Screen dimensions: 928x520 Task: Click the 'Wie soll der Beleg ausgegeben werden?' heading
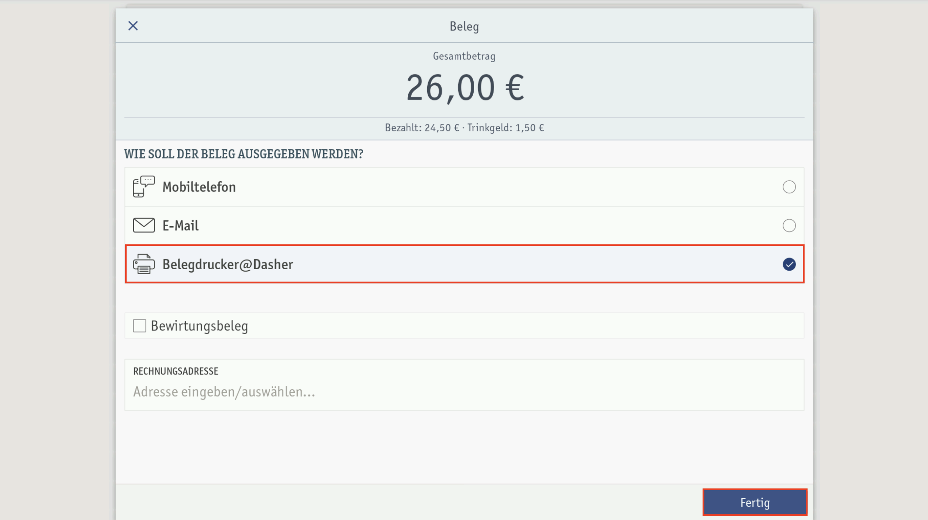(x=243, y=154)
